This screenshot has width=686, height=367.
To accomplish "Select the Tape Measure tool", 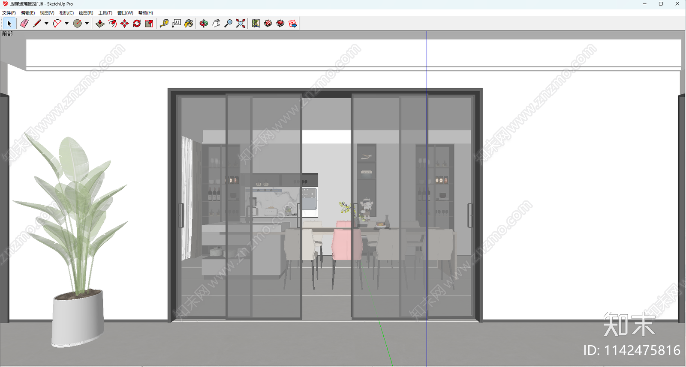I will pyautogui.click(x=164, y=24).
